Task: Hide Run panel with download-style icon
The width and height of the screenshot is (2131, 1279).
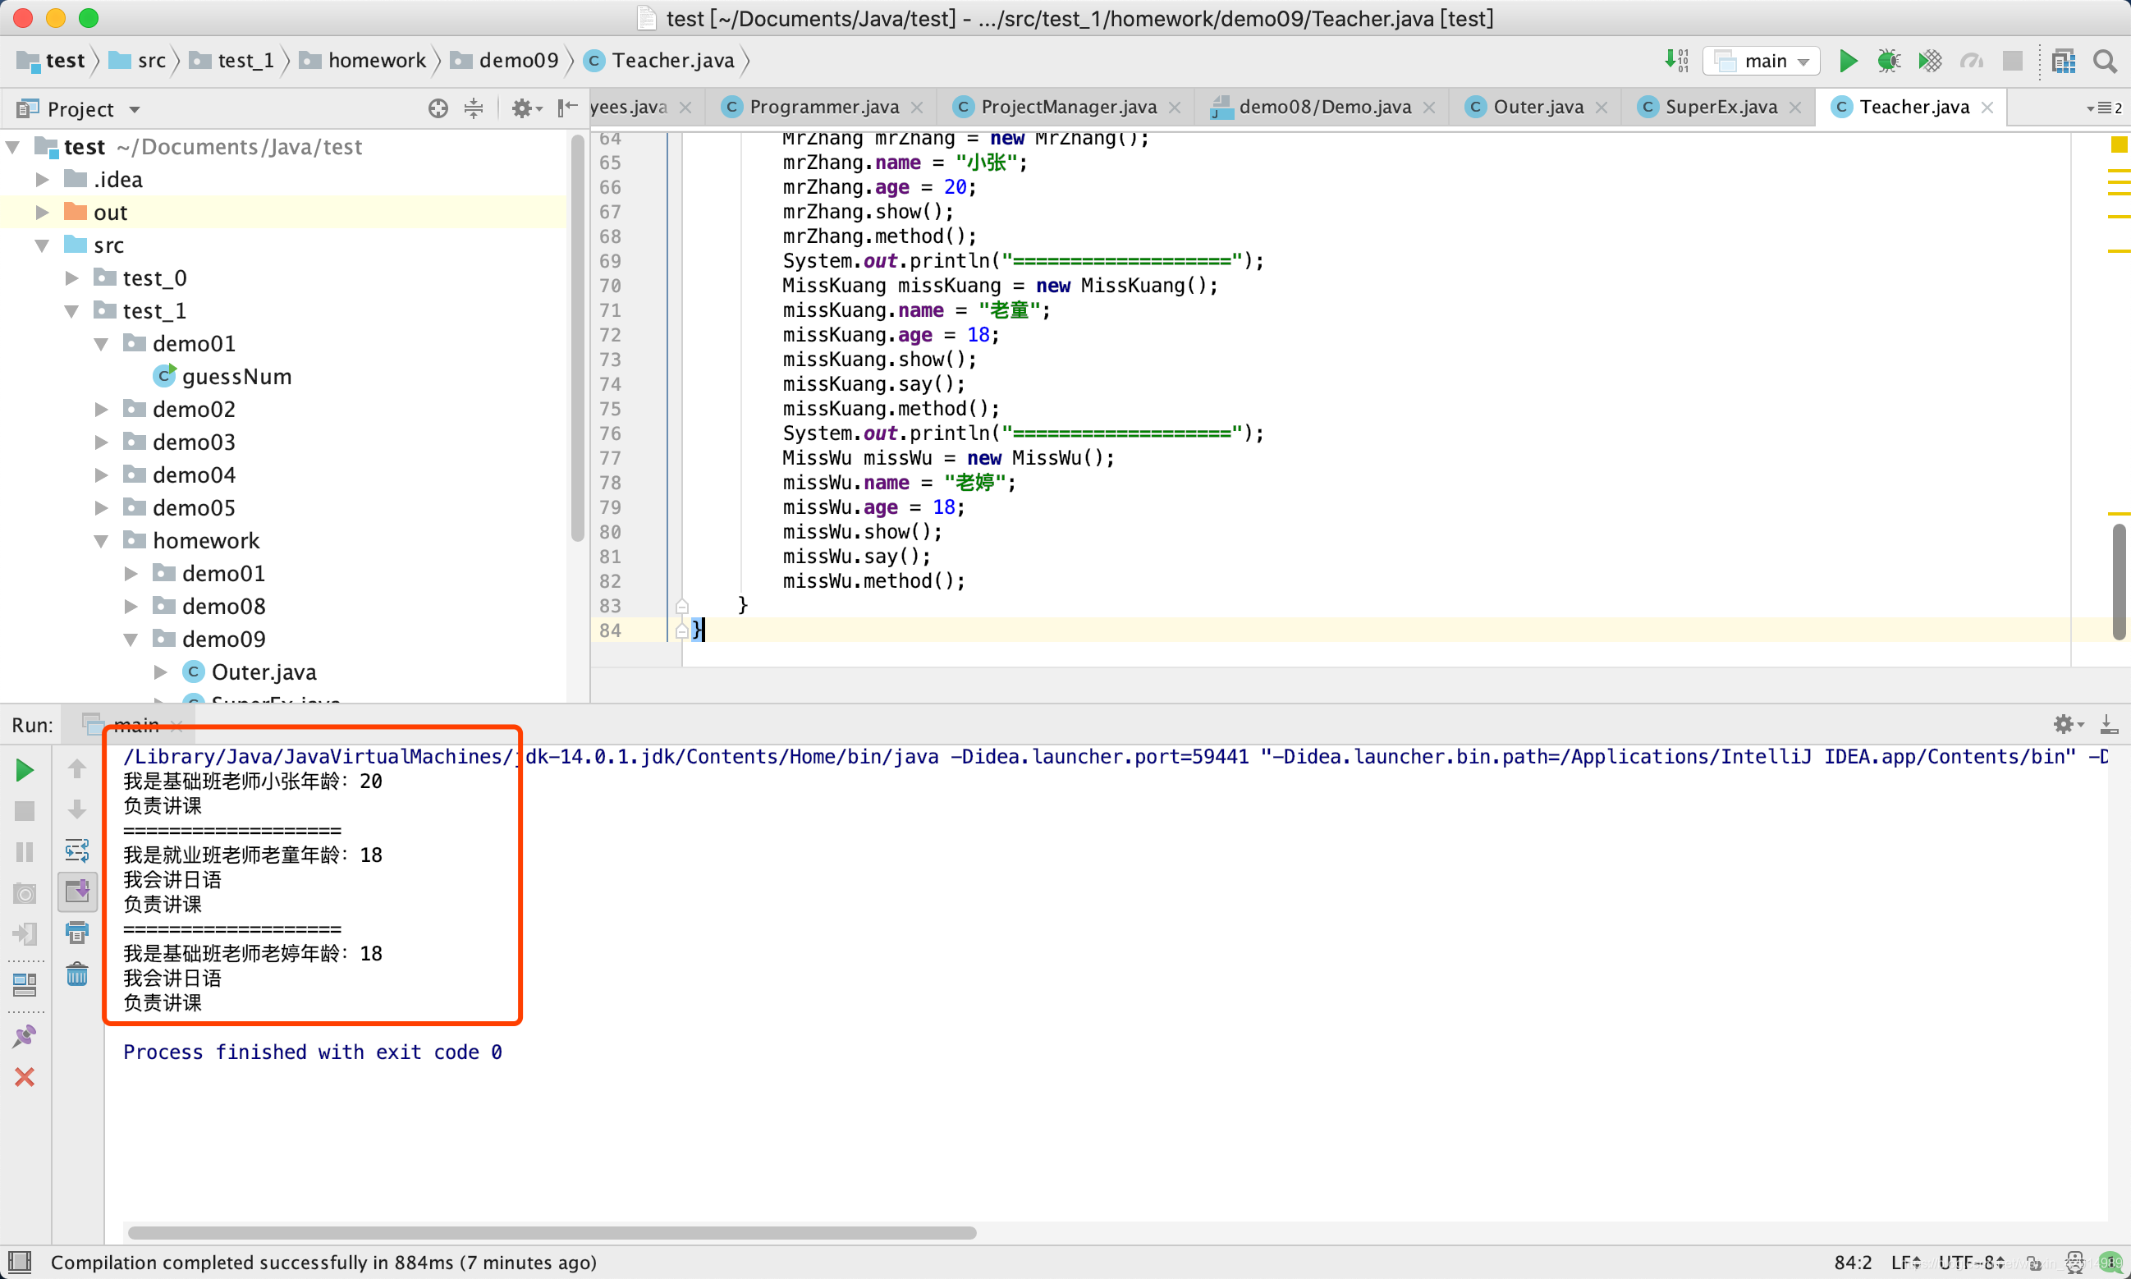Action: click(2109, 724)
